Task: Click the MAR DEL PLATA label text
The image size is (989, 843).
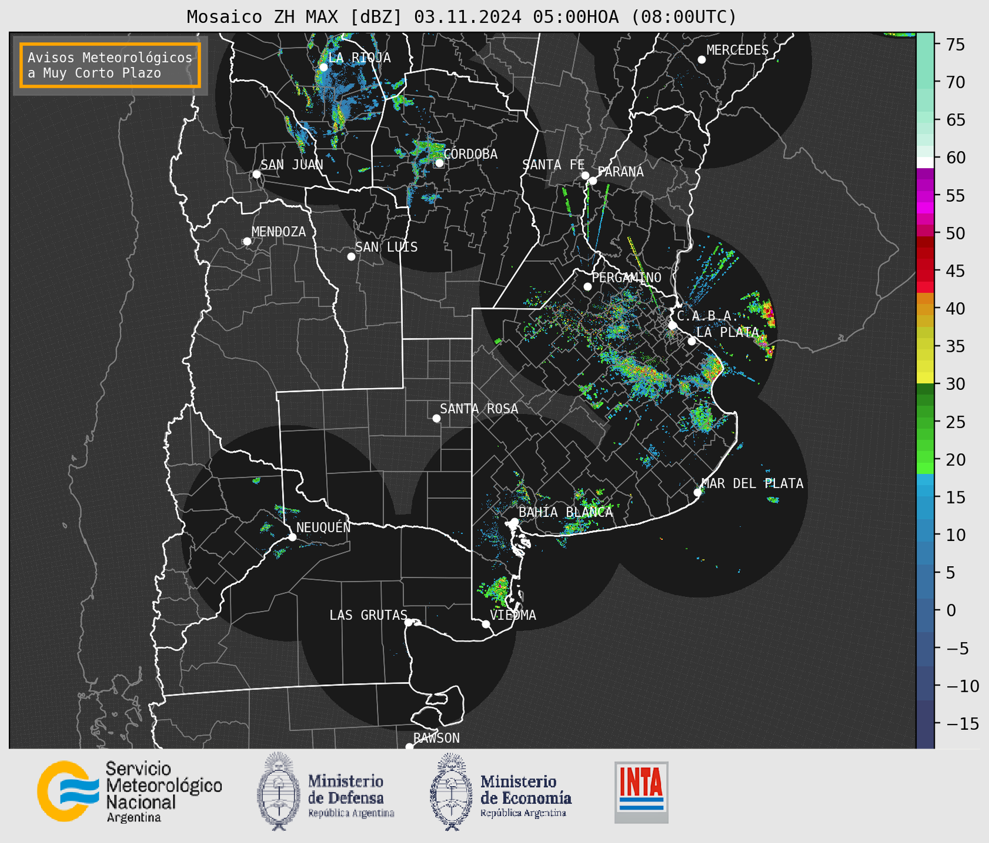Action: tap(752, 484)
